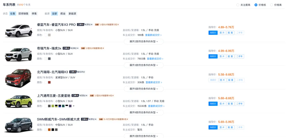Expand 展开2款符合条件的车型 under SWM斯威大虎

pos(144,136)
